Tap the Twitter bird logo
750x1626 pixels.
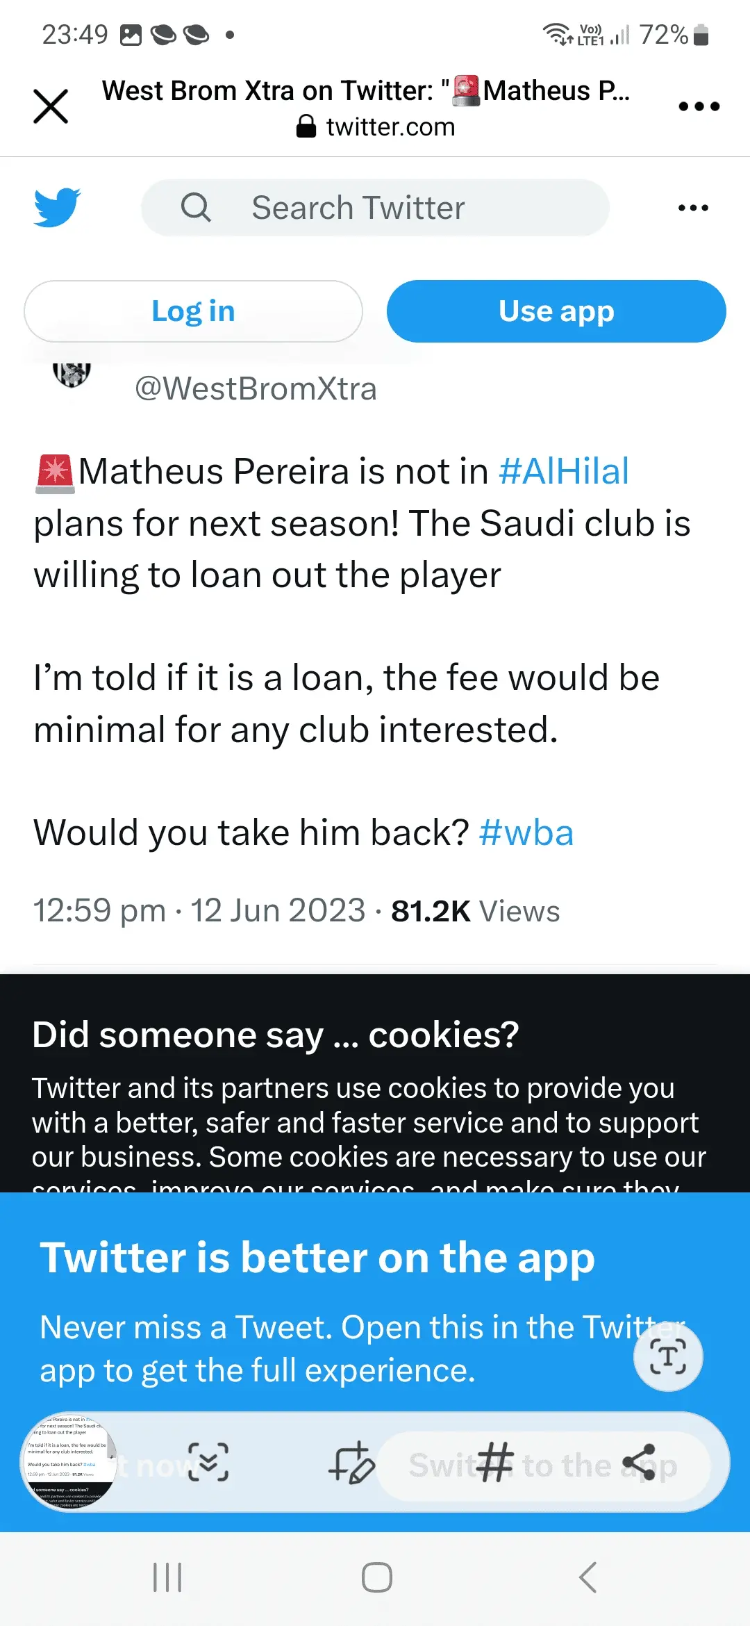click(57, 207)
